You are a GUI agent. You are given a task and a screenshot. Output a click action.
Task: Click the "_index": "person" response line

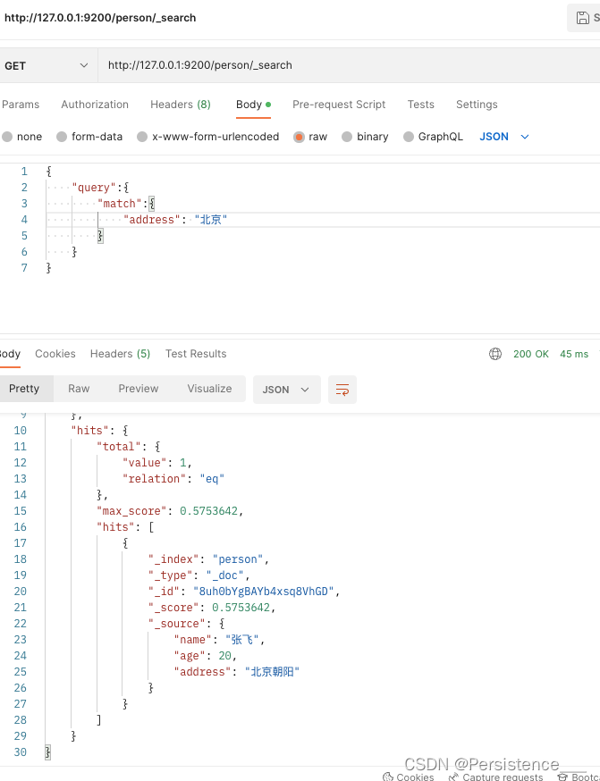tap(209, 559)
